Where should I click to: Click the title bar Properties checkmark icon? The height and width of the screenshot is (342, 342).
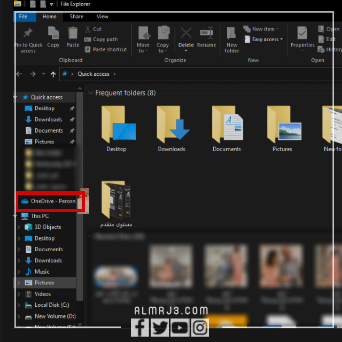(x=33, y=4)
